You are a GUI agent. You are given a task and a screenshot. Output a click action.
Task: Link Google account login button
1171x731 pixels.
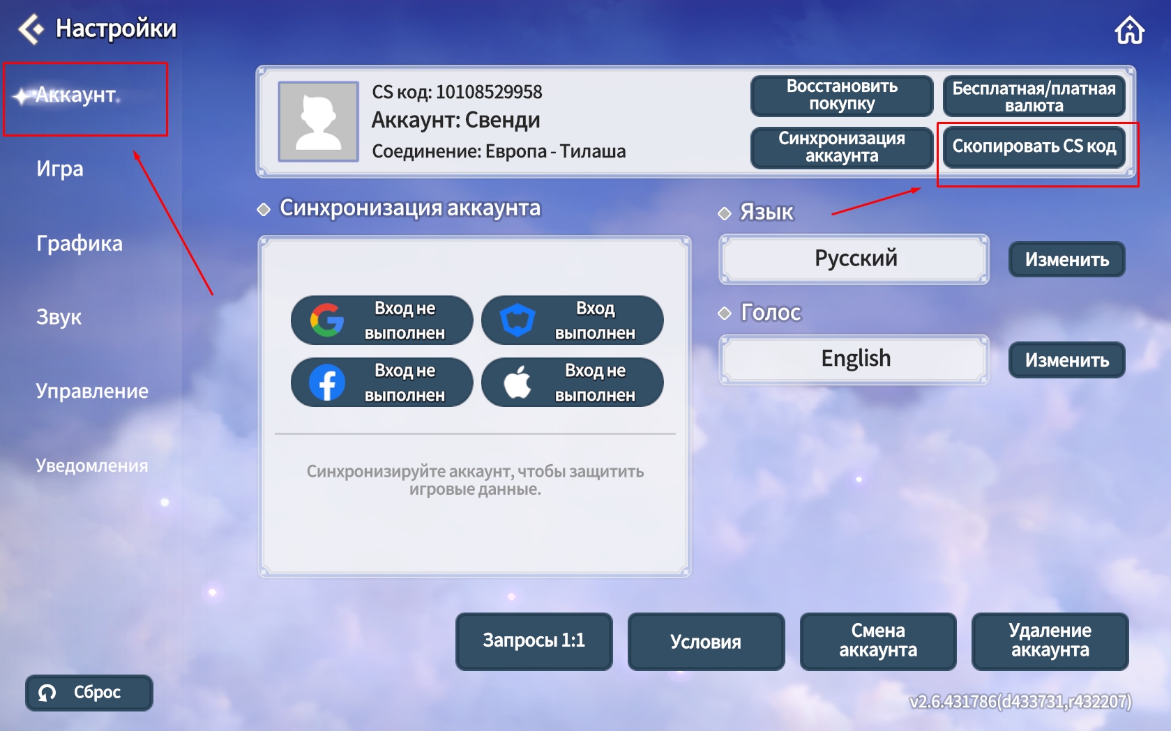tap(381, 321)
